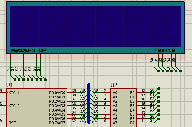Screen dimensions: 192x127
Task: Select the U2 component reference label
Action: tap(114, 85)
